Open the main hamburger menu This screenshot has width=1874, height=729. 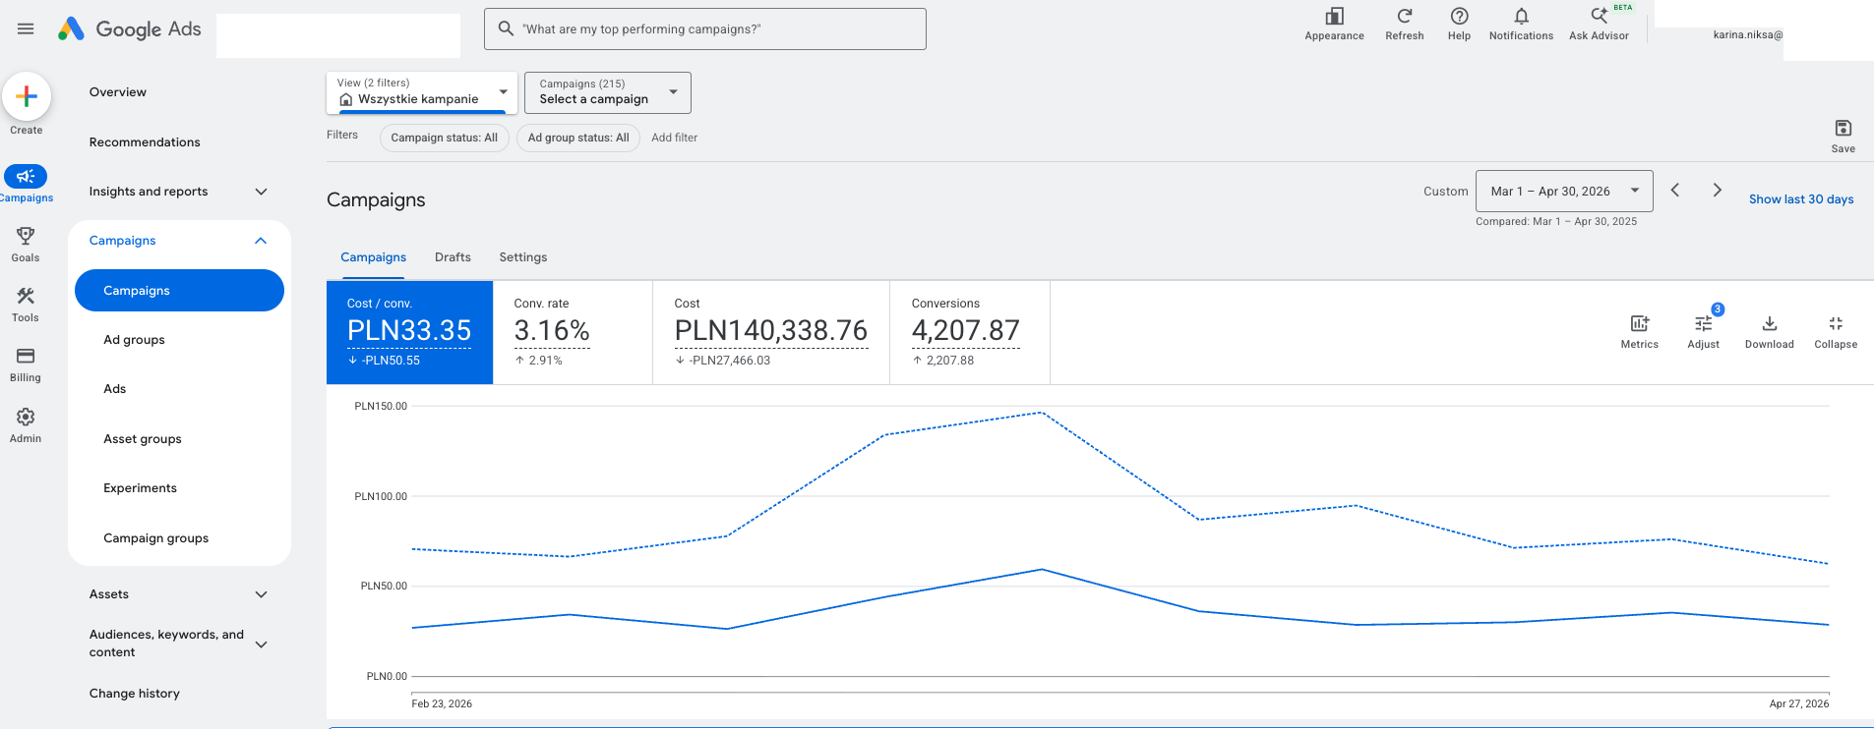(26, 28)
